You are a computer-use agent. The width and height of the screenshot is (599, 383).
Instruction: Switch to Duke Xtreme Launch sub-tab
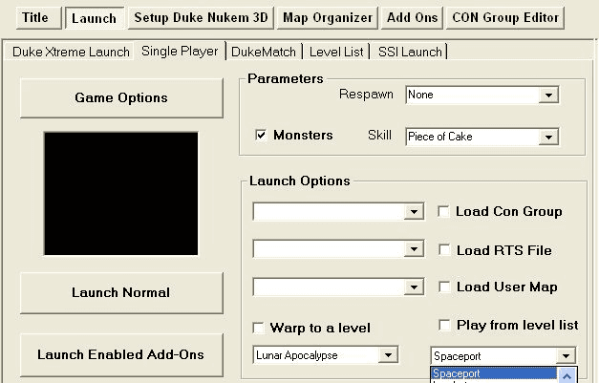71,52
